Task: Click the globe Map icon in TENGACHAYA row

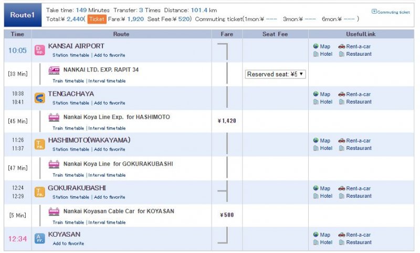Action: (316, 94)
